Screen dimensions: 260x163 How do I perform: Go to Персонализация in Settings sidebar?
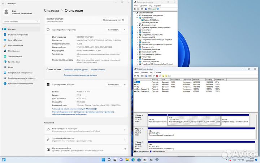[x=16, y=46]
